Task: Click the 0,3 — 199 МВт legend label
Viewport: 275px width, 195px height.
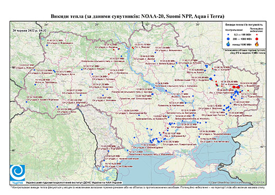Action: click(x=242, y=35)
